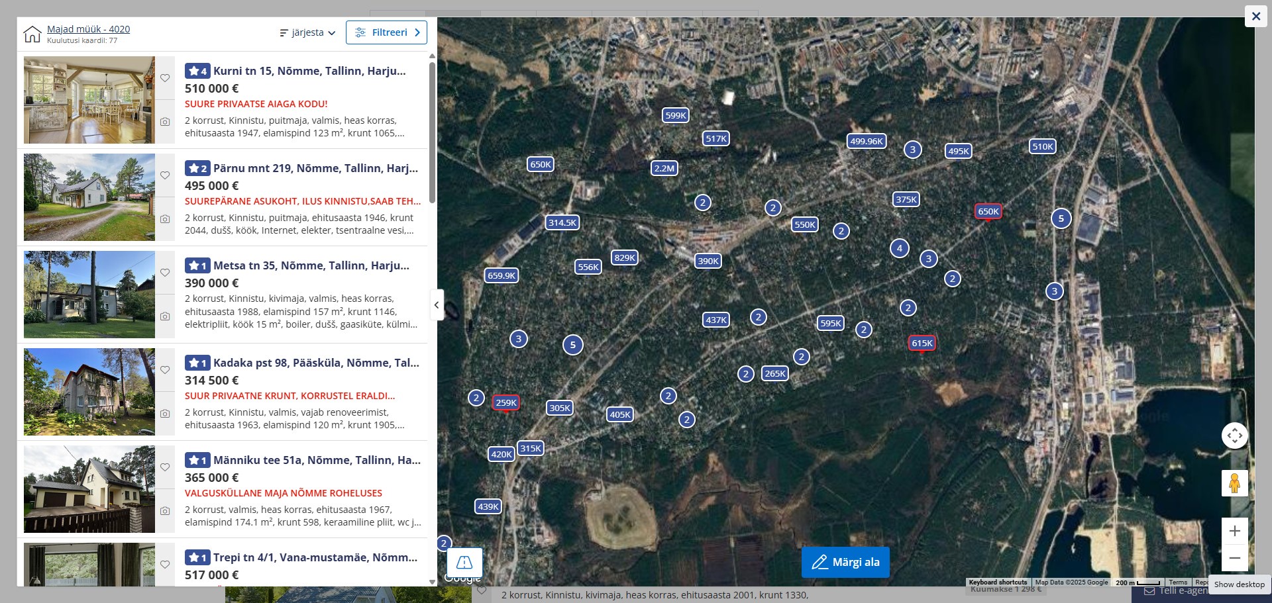Select the 259K red price marker
Screen dimensions: 1272x603
point(506,402)
